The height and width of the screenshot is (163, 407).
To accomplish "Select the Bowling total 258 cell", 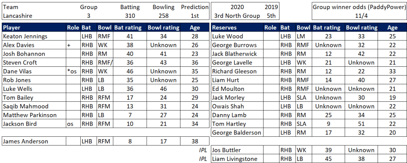I will pos(163,16).
